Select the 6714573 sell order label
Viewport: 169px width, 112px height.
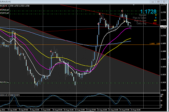coord(4,13)
